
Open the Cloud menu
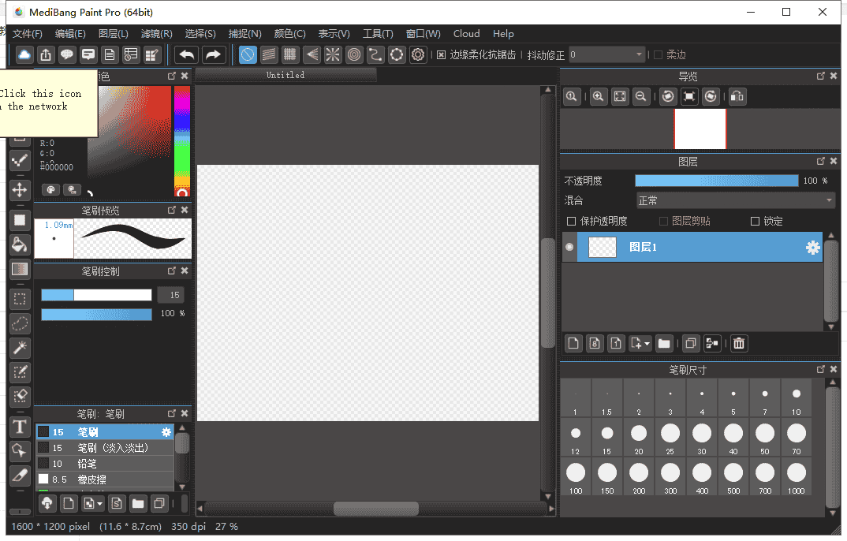[466, 34]
